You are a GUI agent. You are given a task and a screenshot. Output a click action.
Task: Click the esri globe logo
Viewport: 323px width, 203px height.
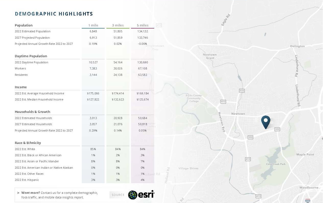tap(133, 195)
